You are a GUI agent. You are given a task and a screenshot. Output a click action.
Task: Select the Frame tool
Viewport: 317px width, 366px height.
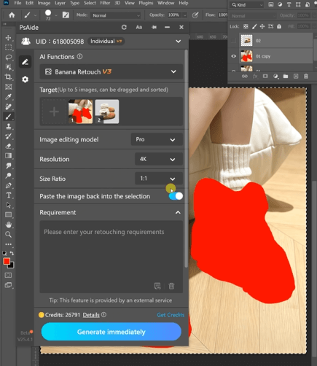(8, 87)
